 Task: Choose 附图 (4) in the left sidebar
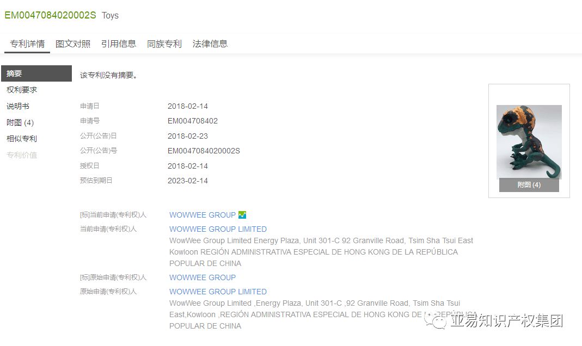click(20, 122)
